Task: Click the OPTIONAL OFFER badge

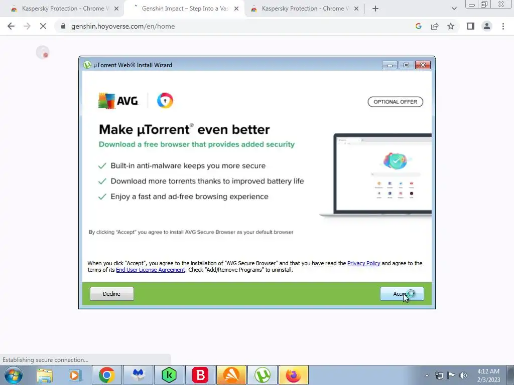Action: coord(396,102)
